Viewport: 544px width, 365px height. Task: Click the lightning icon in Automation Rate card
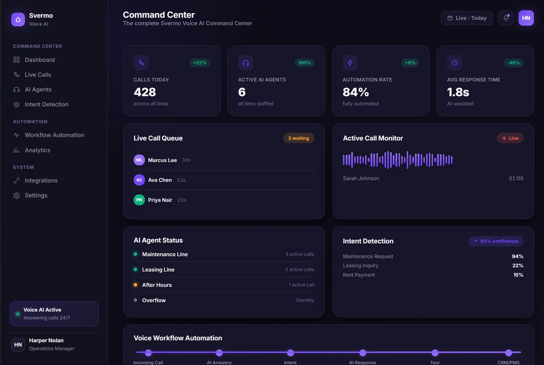(x=350, y=63)
